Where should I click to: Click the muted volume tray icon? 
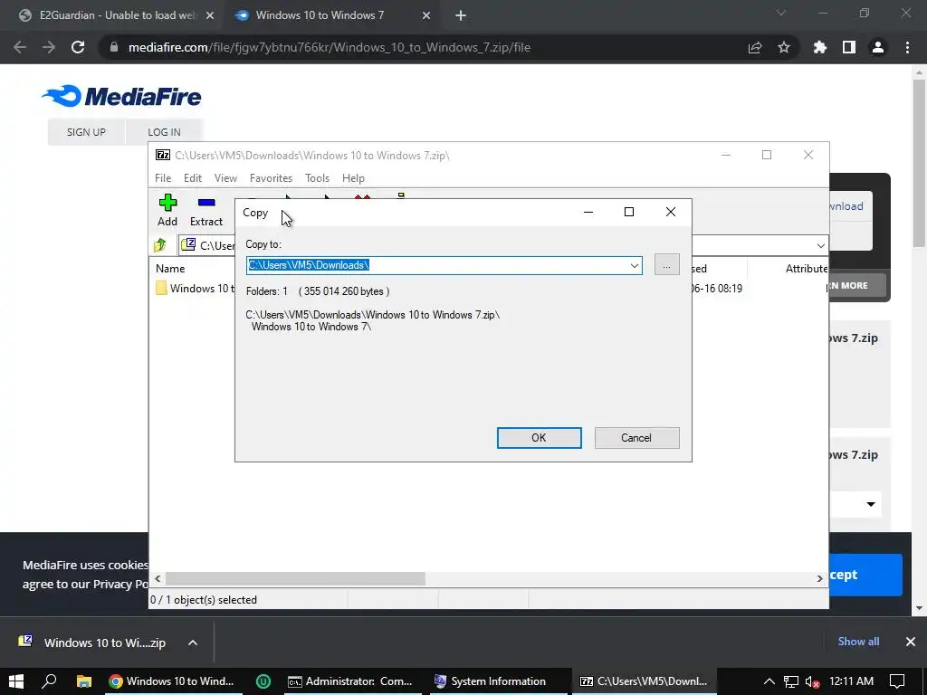click(x=812, y=681)
